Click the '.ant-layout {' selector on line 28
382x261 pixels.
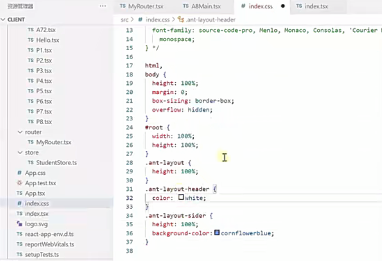tap(168, 163)
